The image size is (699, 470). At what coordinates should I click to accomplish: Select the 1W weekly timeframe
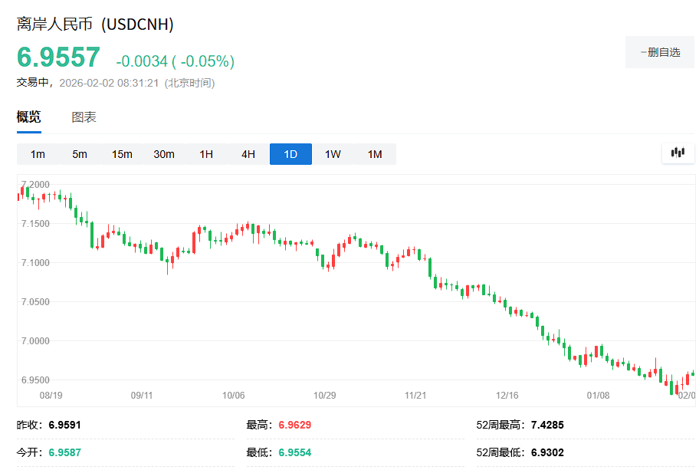pyautogui.click(x=333, y=153)
